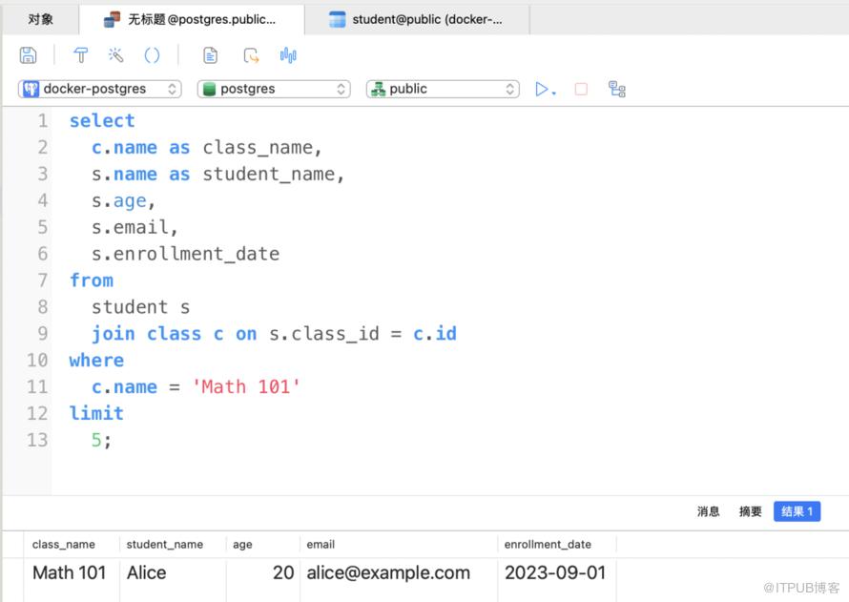The height and width of the screenshot is (602, 849).
Task: Open the Query Builder tool icon
Action: [81, 55]
